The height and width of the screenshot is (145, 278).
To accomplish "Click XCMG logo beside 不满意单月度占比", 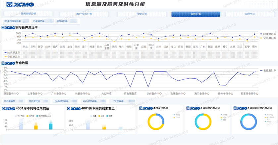I will pos(193,108).
